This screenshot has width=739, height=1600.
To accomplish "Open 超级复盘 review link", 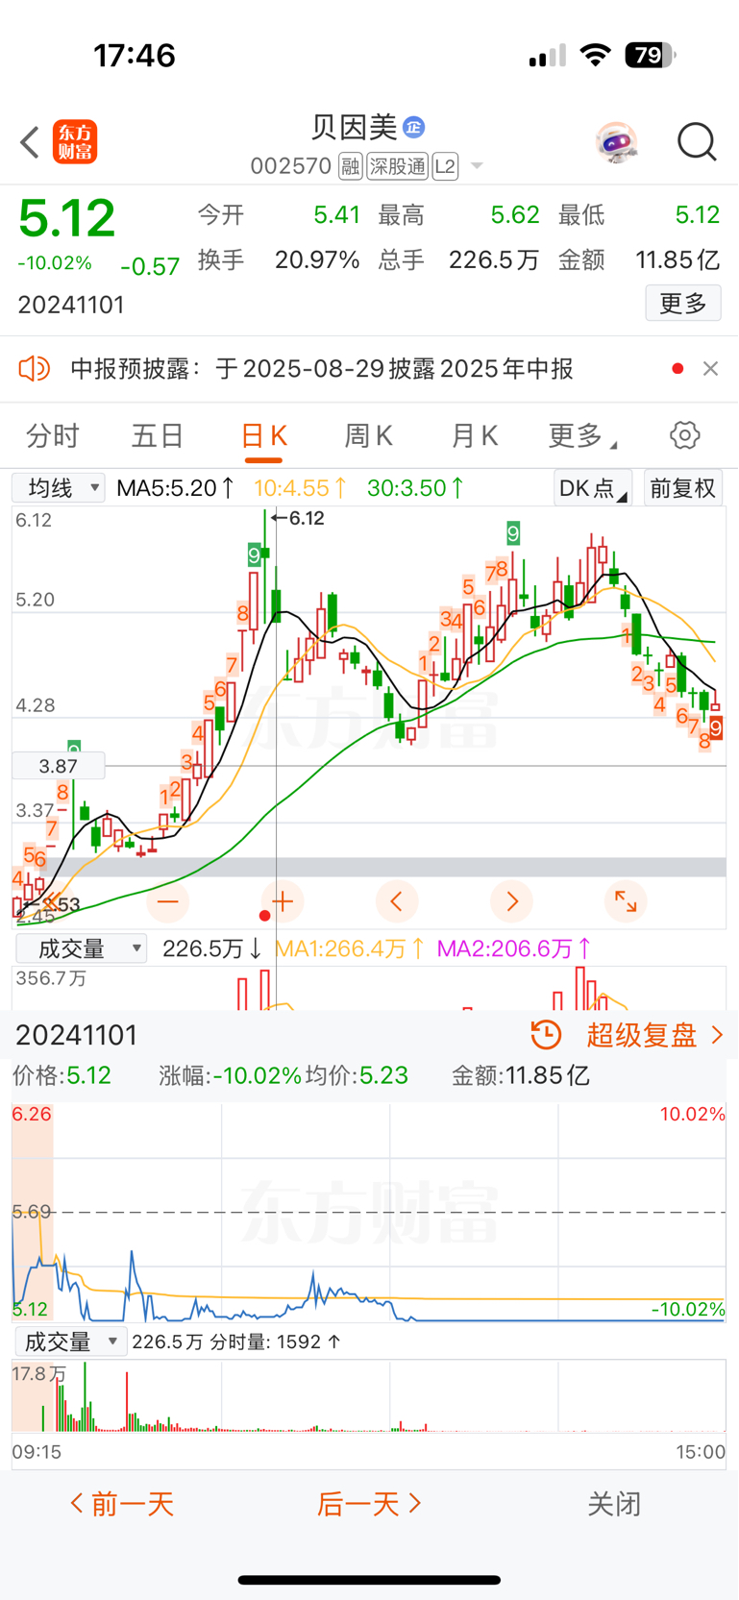I will (641, 1035).
